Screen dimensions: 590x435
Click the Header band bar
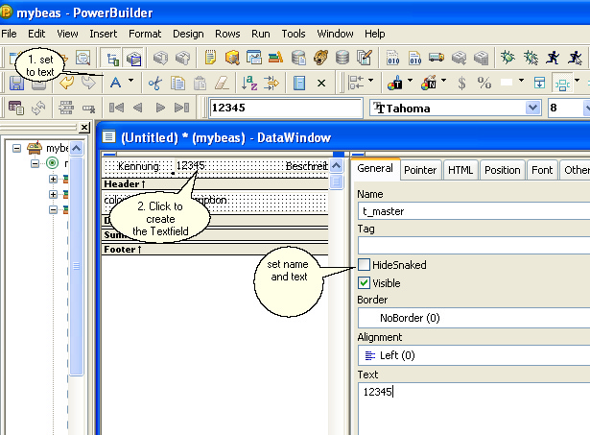click(215, 183)
